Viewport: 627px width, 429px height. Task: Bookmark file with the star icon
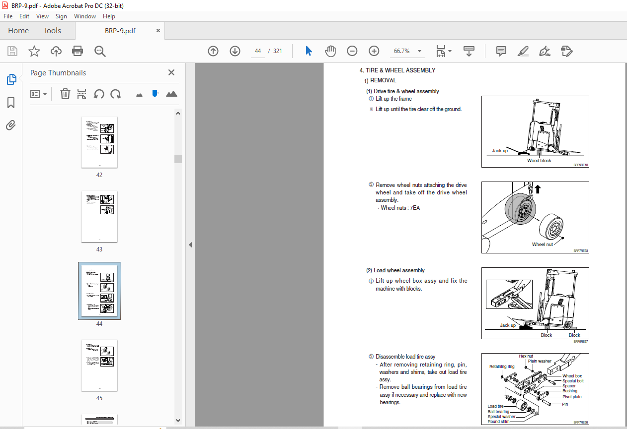[x=34, y=51]
